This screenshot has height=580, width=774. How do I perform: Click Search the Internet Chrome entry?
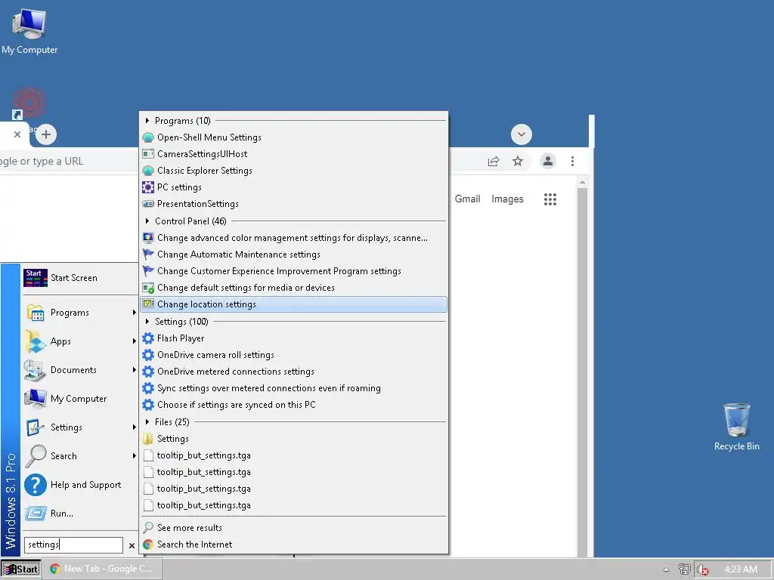click(294, 545)
